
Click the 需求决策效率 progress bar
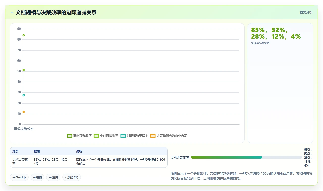pyautogui.click(x=246, y=157)
